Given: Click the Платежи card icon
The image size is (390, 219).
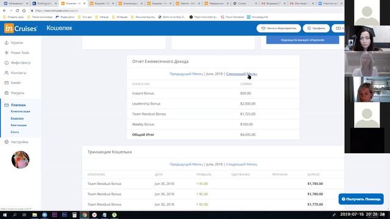Looking at the screenshot, I should point(7,105).
